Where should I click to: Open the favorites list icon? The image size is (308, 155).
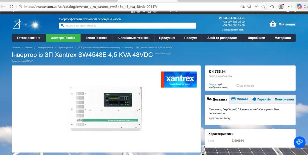272,6
